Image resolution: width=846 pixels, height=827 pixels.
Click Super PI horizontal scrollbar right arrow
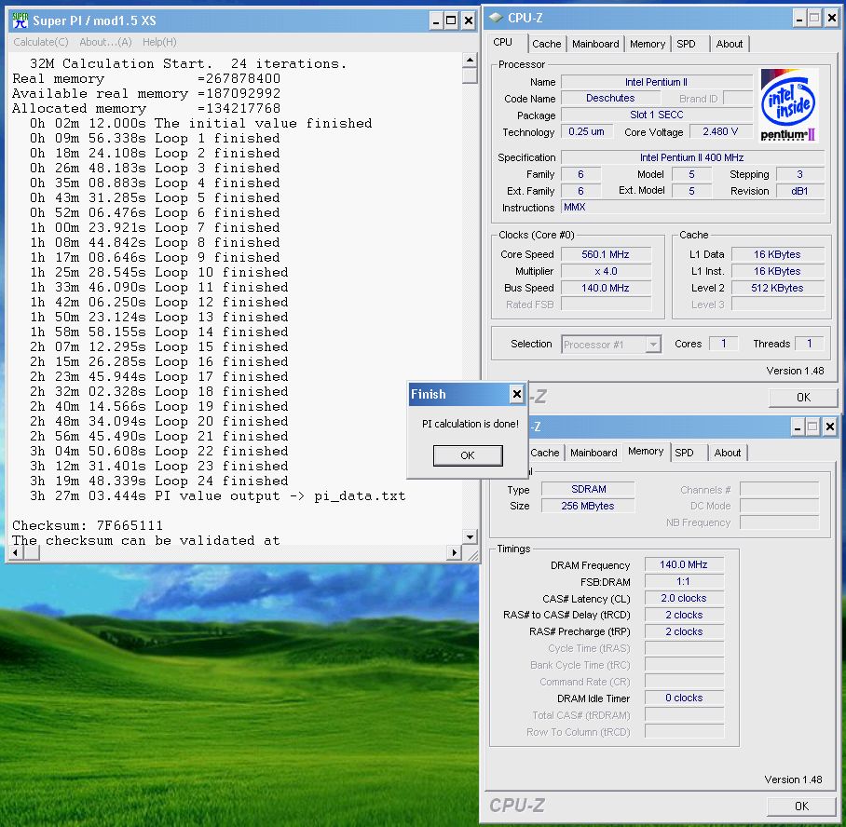tap(455, 552)
